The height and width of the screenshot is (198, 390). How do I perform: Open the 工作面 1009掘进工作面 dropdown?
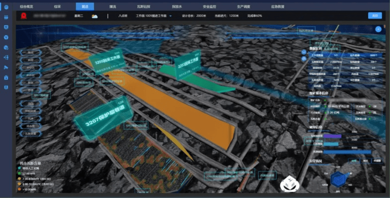(154, 16)
